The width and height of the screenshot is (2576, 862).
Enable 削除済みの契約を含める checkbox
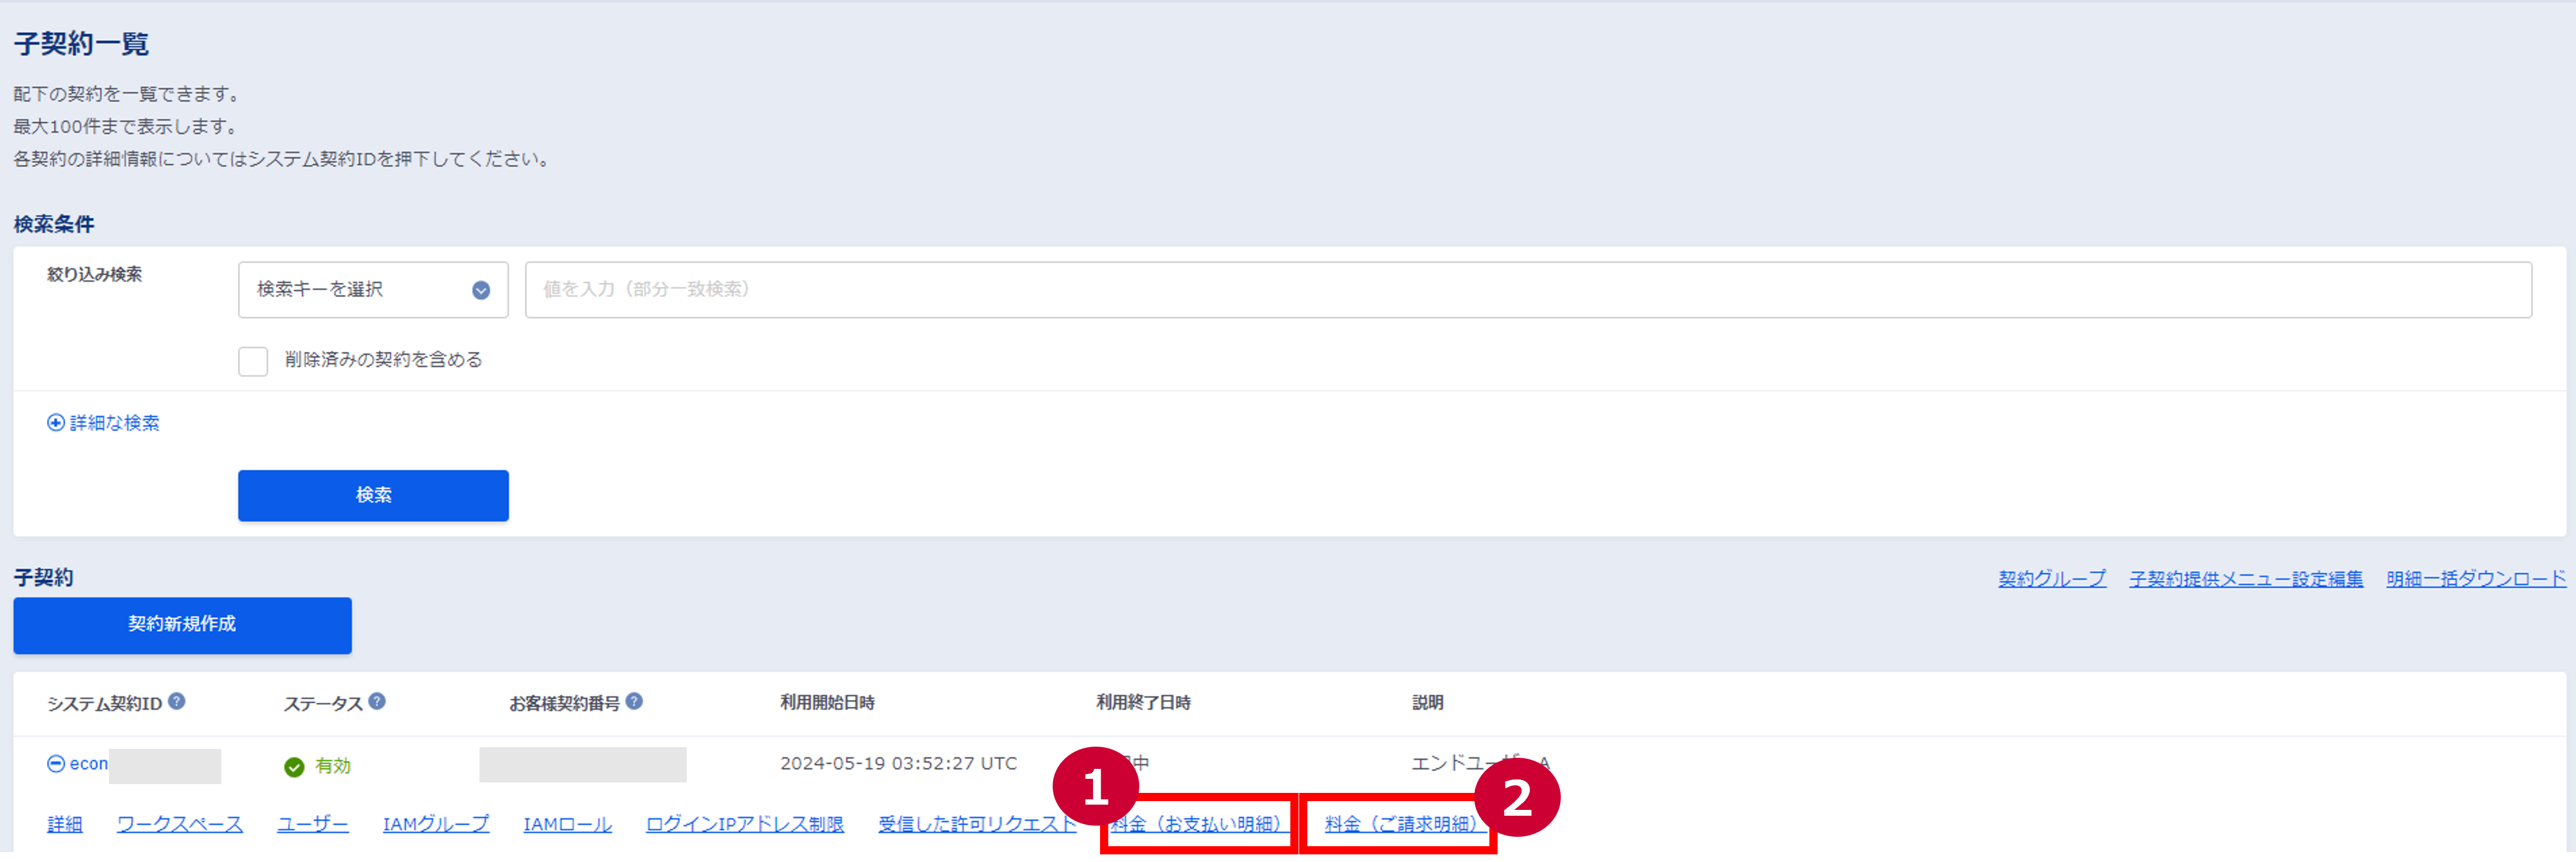point(253,360)
